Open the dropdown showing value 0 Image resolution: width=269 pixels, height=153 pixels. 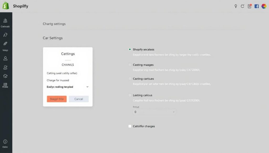tap(154, 112)
